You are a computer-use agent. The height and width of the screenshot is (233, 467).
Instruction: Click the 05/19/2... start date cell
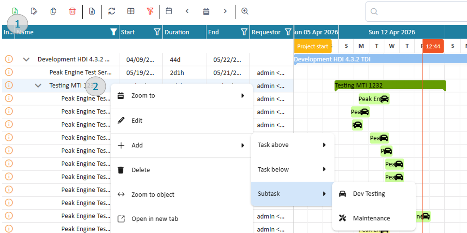[140, 73]
